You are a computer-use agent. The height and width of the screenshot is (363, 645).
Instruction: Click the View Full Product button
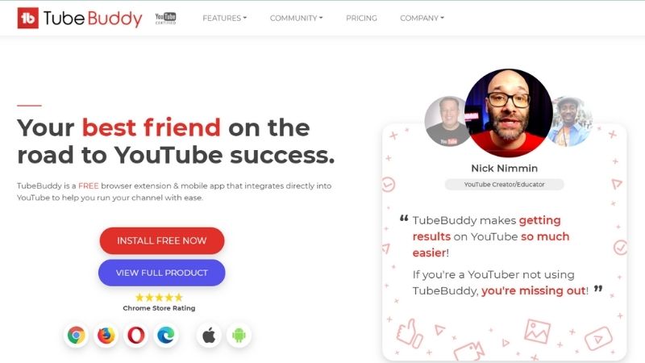coord(162,273)
